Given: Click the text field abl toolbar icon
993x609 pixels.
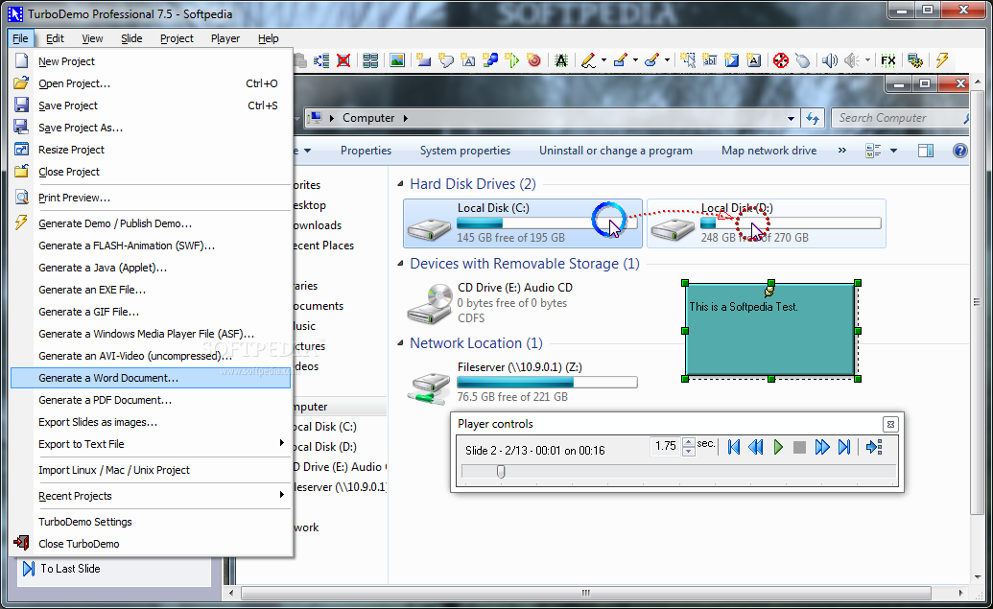Looking at the screenshot, I should [x=710, y=60].
